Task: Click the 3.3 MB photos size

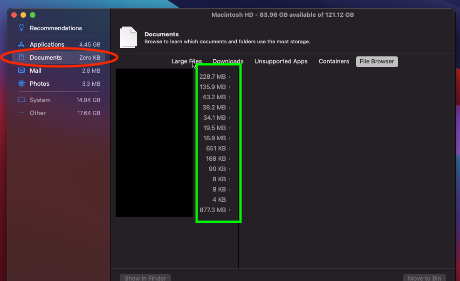Action: pos(91,83)
